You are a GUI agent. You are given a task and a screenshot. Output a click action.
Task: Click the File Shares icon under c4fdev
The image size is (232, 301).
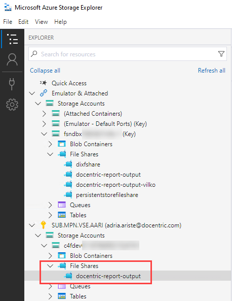[x=62, y=265]
